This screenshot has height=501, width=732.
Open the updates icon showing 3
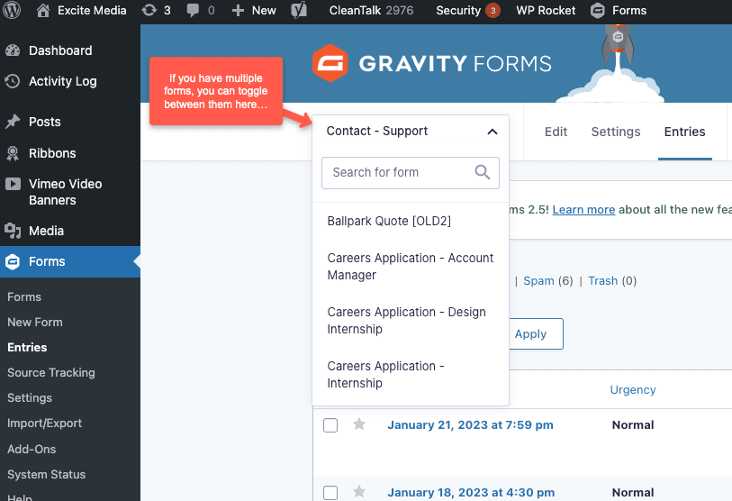(x=149, y=10)
